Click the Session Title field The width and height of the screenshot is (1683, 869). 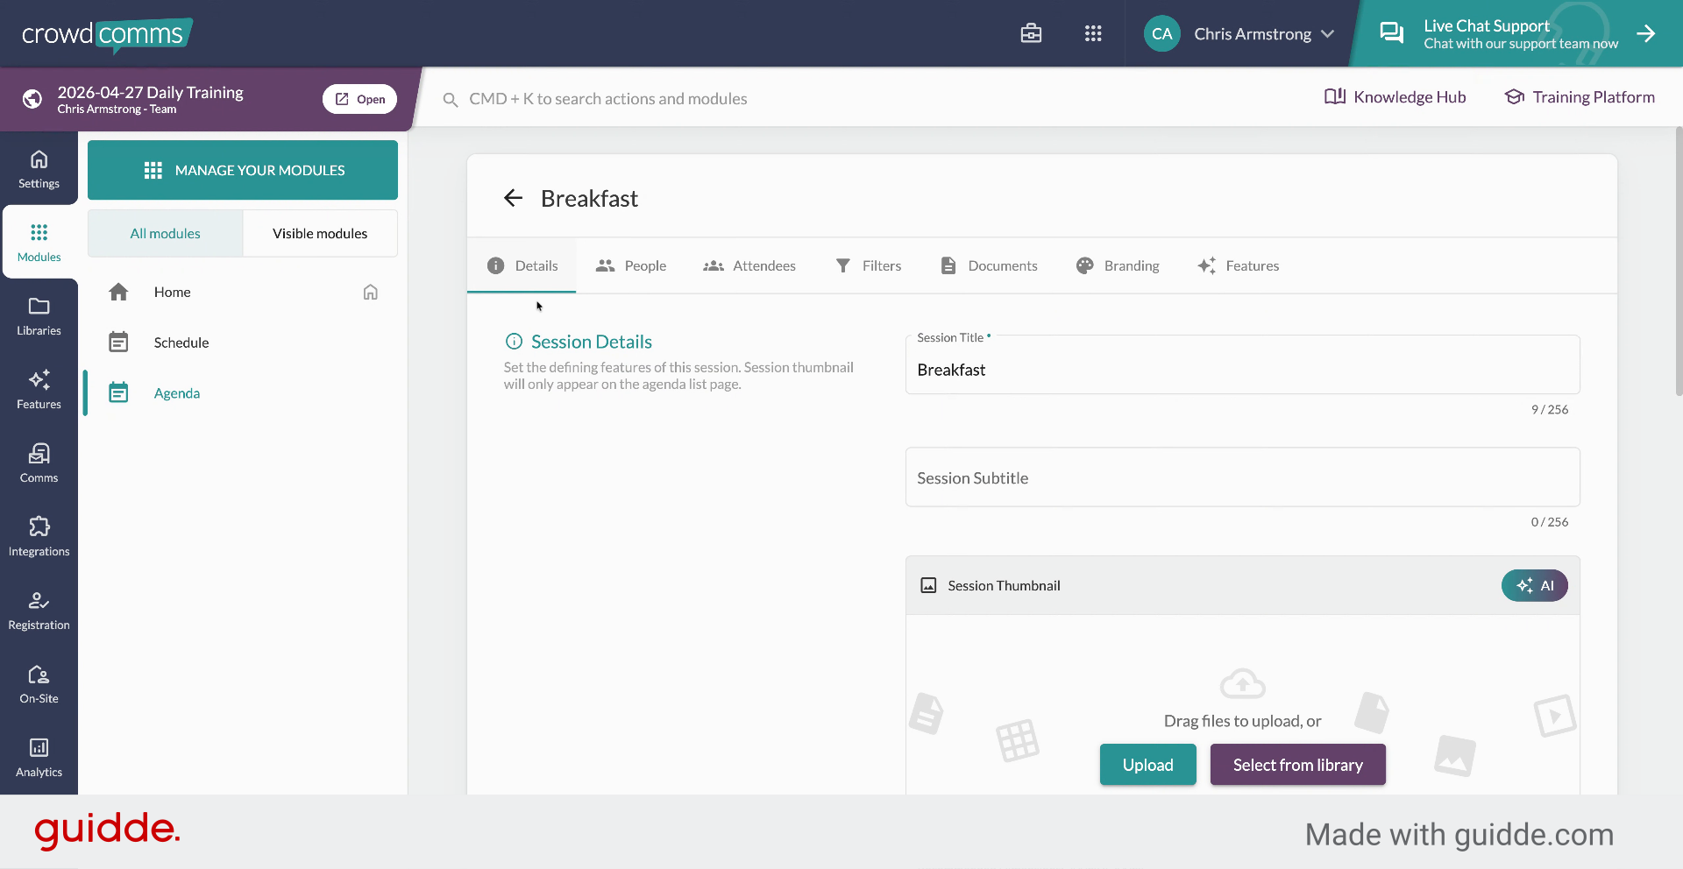(x=1242, y=366)
